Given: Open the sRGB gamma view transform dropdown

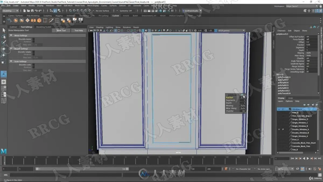Looking at the screenshot, I should point(231,30).
